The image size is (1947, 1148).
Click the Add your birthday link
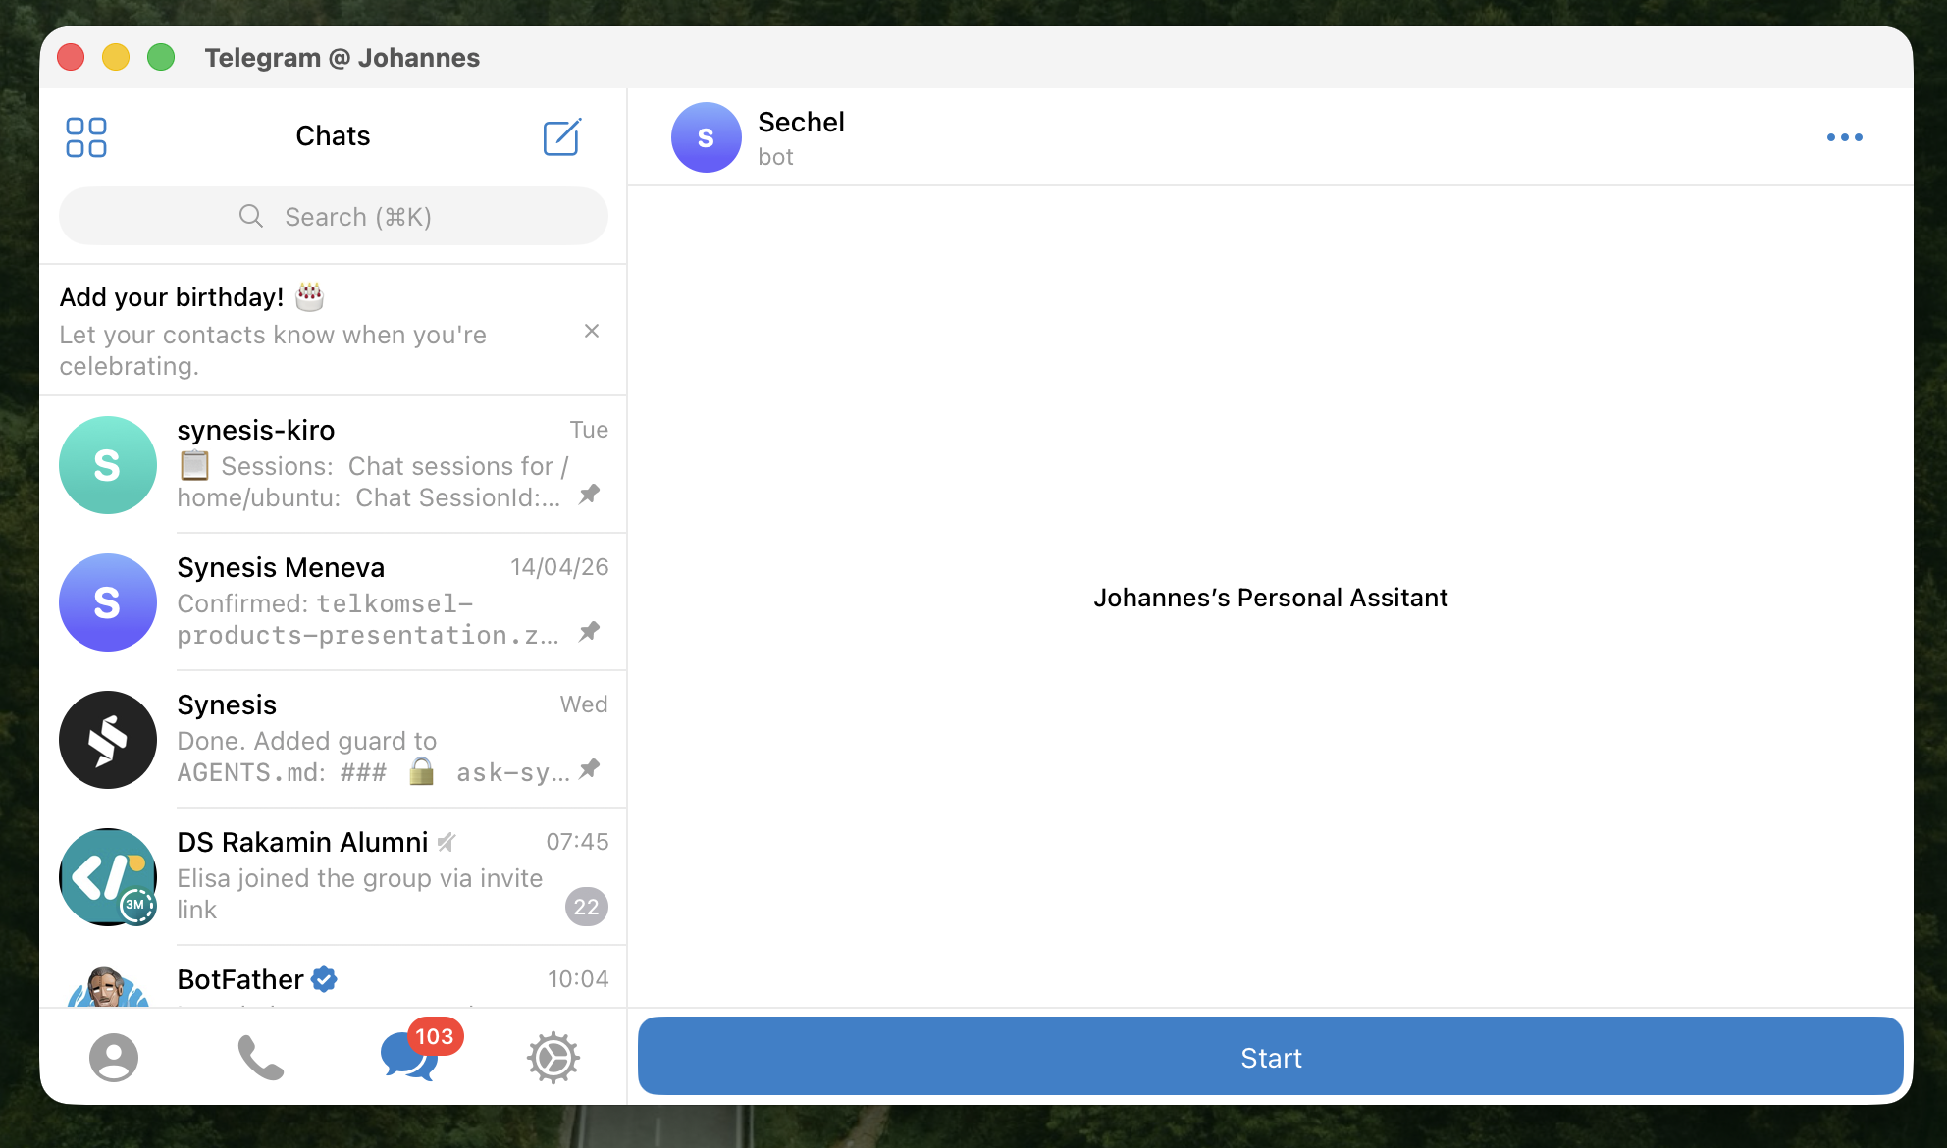click(x=173, y=297)
